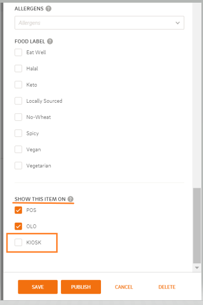This screenshot has height=305, width=203.
Task: Enable the Halal checkbox
Action: [x=18, y=68]
